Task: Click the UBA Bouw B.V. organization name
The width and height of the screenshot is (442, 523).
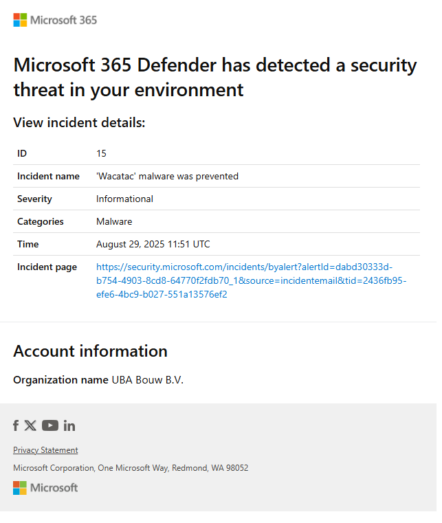Action: [148, 380]
